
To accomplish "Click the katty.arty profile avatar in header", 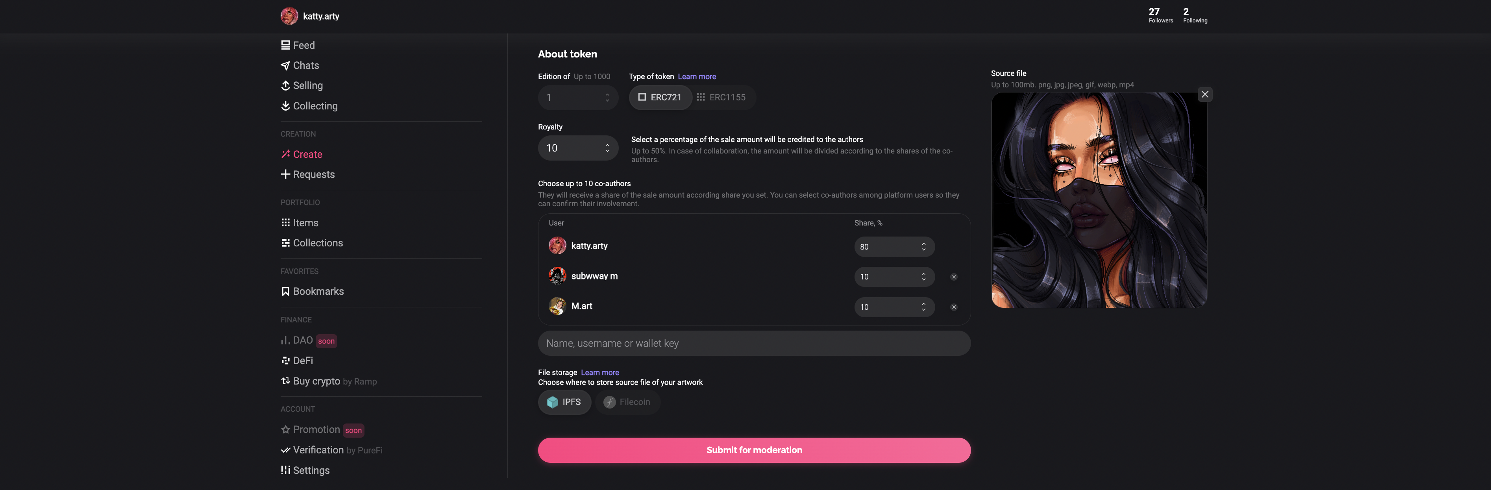I will 289,16.
